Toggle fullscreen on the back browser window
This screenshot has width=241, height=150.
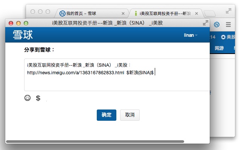click(229, 11)
